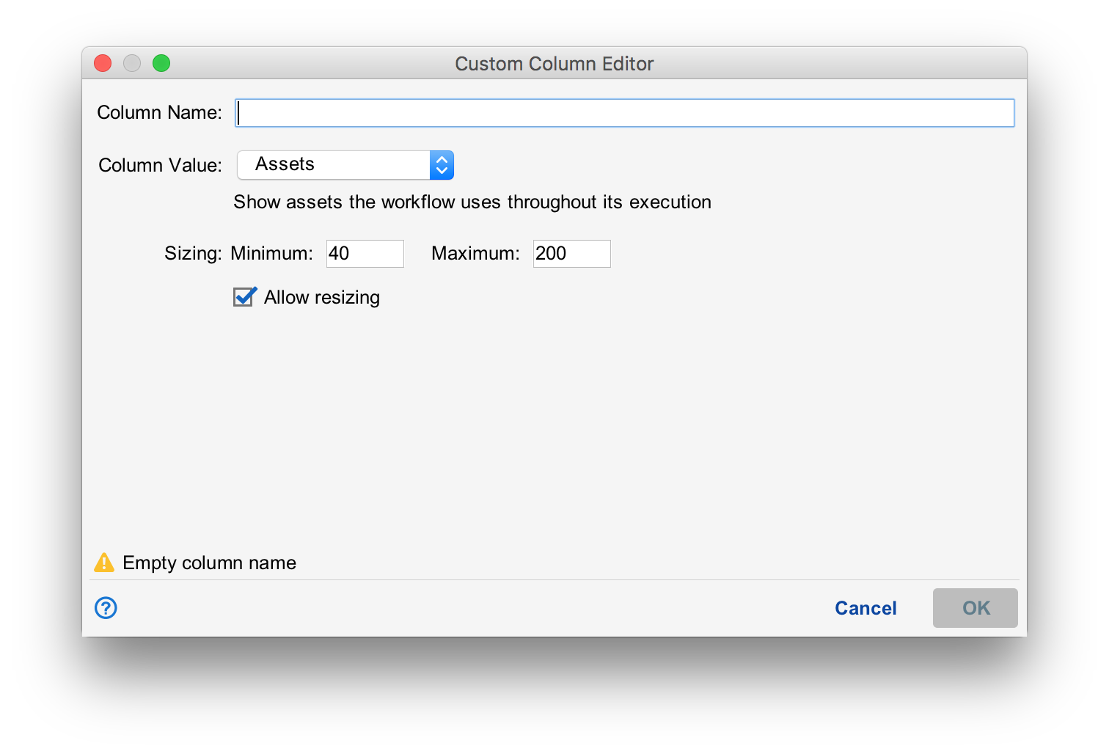This screenshot has width=1109, height=754.
Task: Close the dialog with the red button
Action: (x=103, y=64)
